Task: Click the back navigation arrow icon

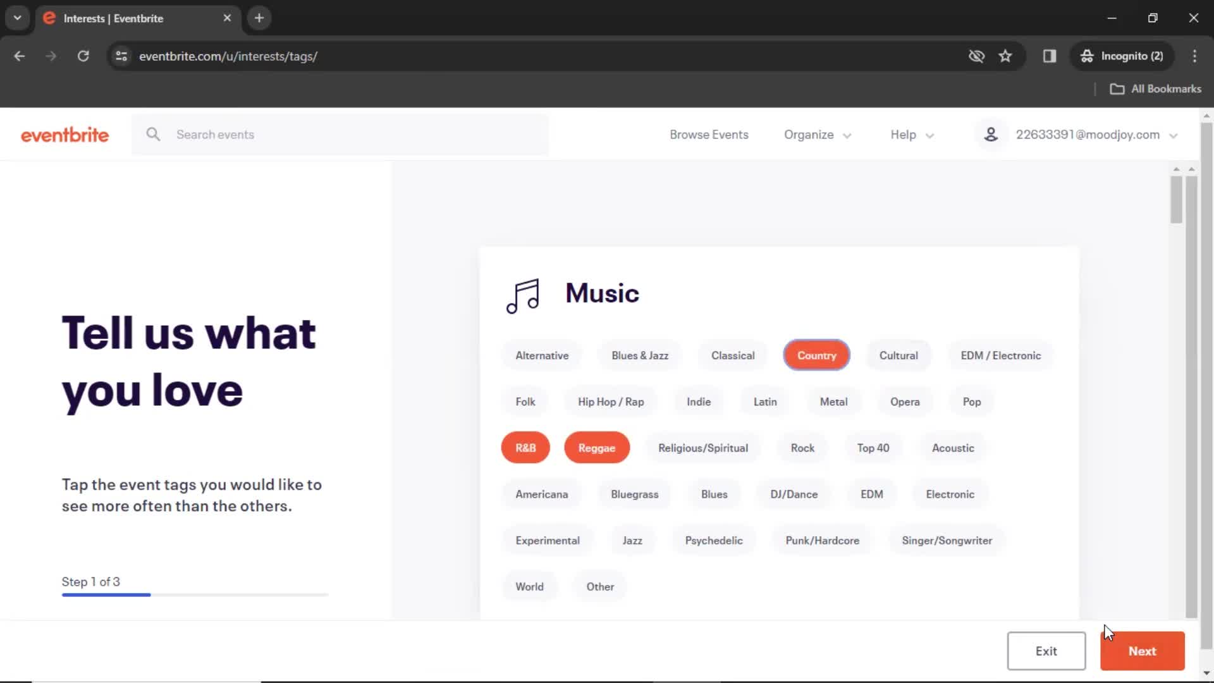Action: tap(19, 56)
